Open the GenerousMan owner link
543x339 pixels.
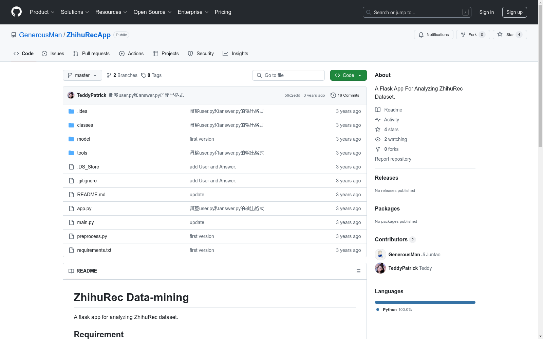(x=40, y=35)
